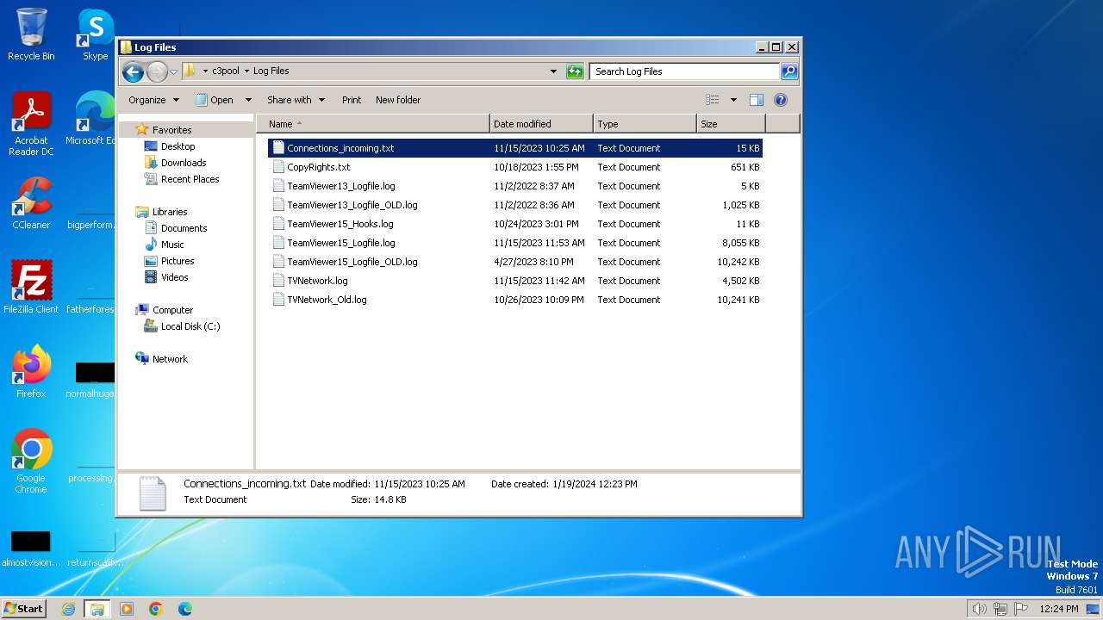The height and width of the screenshot is (620, 1103).
Task: Select file TeamViewer13_Logfile_OLD.log
Action: [x=515, y=205]
